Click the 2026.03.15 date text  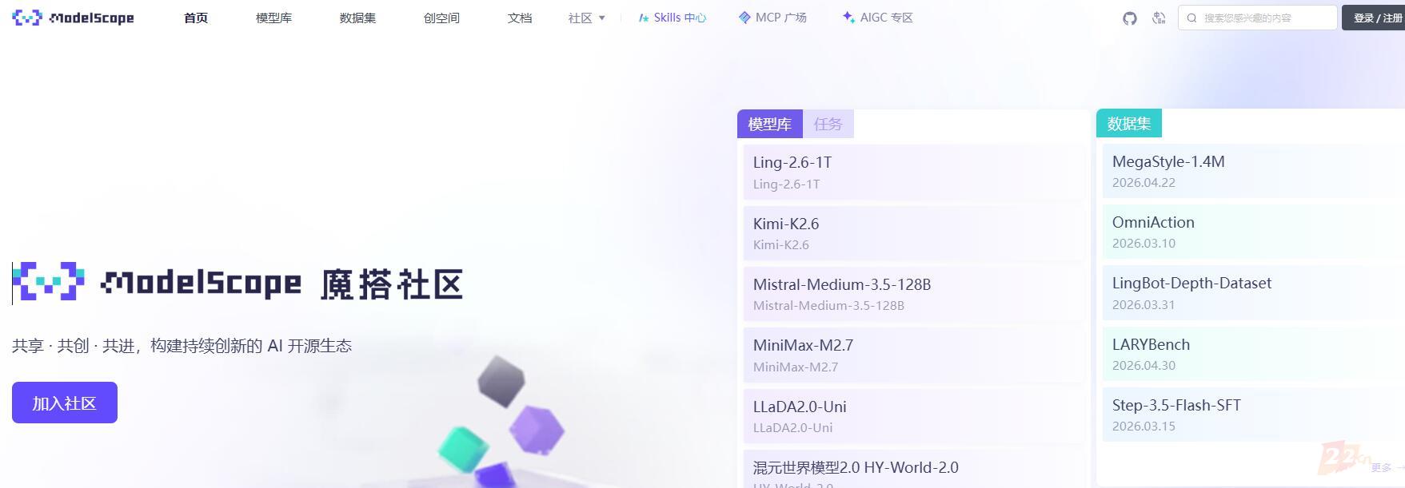(x=1144, y=426)
